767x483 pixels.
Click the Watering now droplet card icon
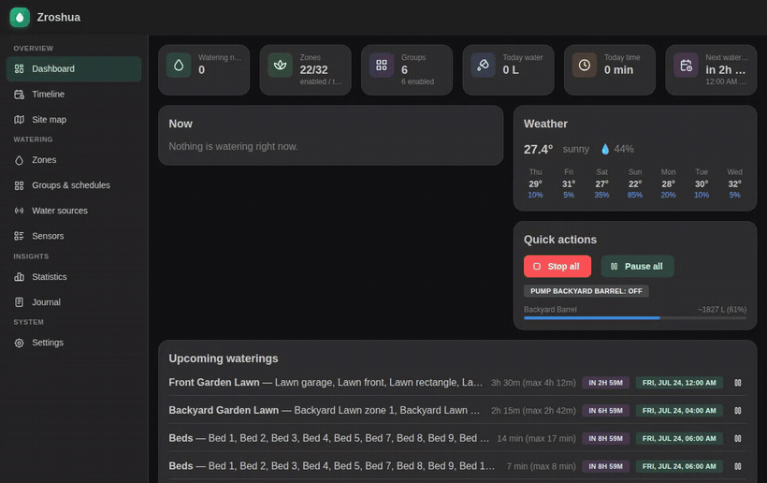(x=179, y=66)
